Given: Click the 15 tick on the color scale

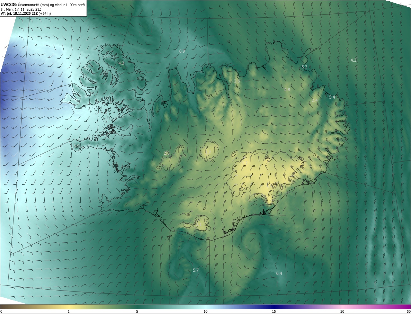Looking at the screenshot, I should point(274,311).
